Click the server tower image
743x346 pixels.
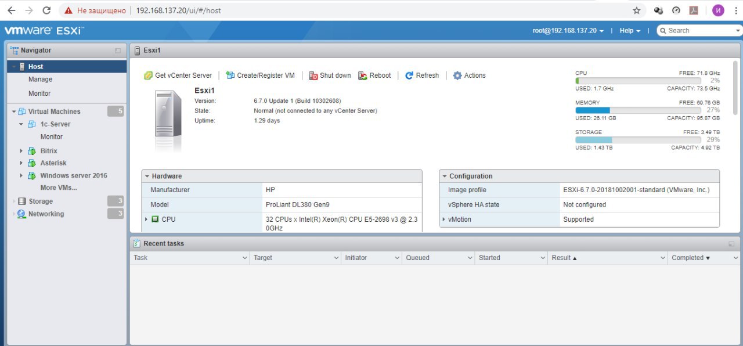(168, 120)
